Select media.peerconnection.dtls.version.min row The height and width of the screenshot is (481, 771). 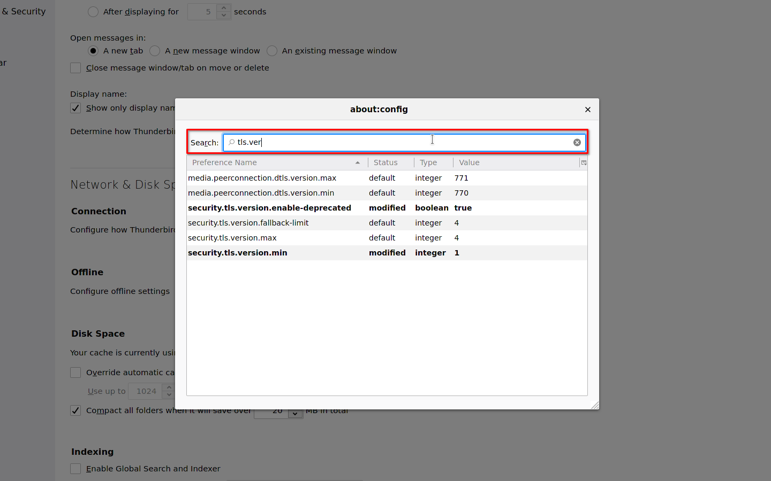tap(261, 193)
